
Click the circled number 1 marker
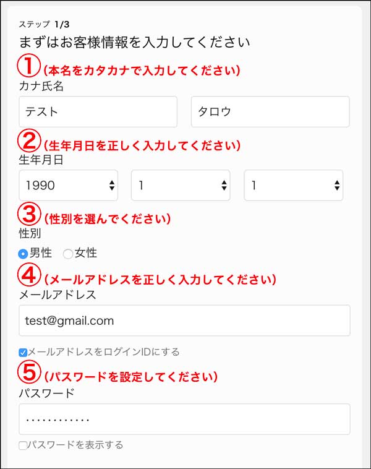pos(28,66)
